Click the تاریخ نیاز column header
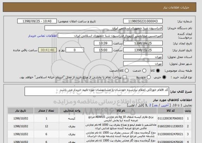 click(21, 111)
